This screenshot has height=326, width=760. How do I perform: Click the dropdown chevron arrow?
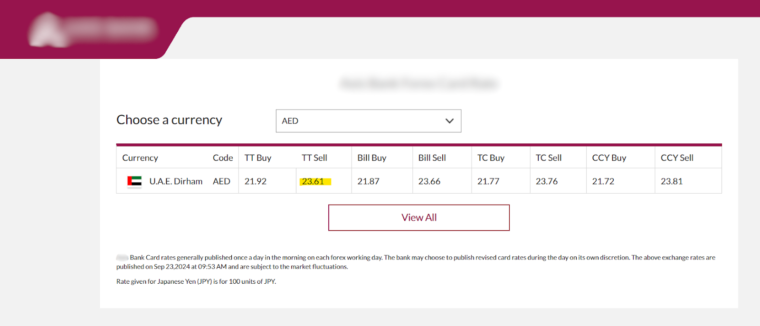(449, 121)
